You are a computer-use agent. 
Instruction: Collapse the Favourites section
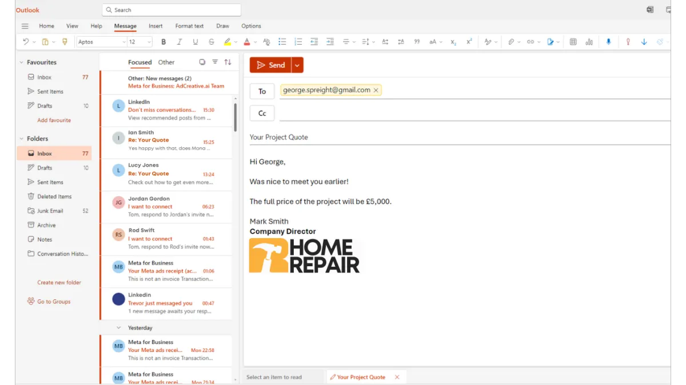pyautogui.click(x=22, y=62)
